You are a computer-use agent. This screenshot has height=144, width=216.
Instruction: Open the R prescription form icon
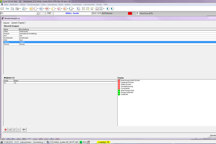35,9
